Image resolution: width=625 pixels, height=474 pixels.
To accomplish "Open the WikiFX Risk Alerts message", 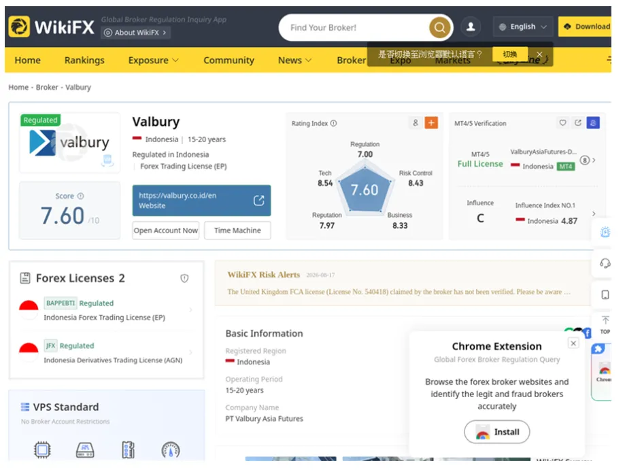I will coord(399,292).
